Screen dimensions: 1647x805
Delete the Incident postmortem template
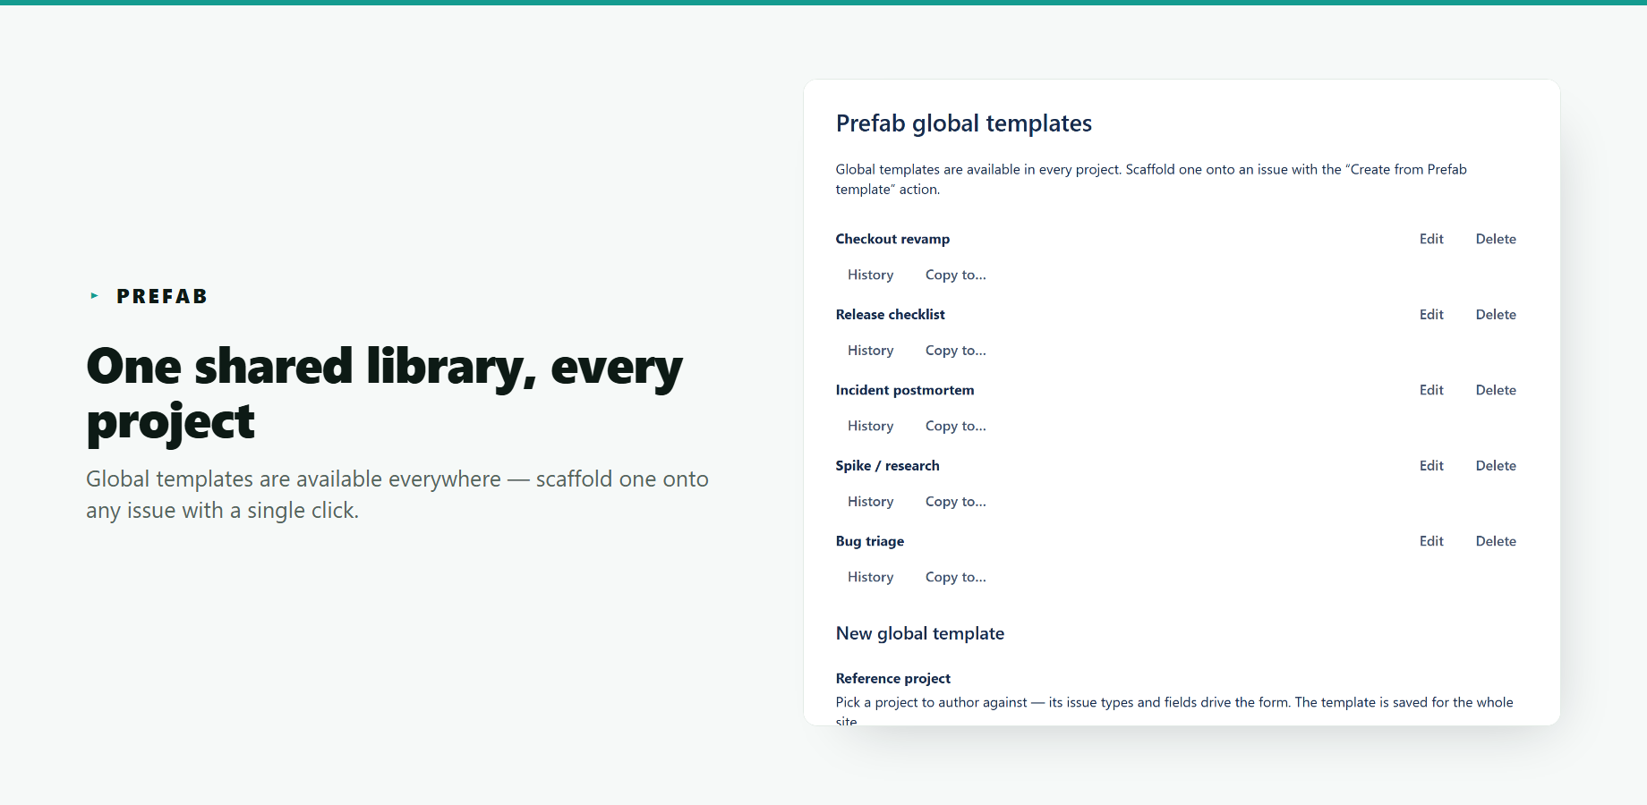[1496, 390]
